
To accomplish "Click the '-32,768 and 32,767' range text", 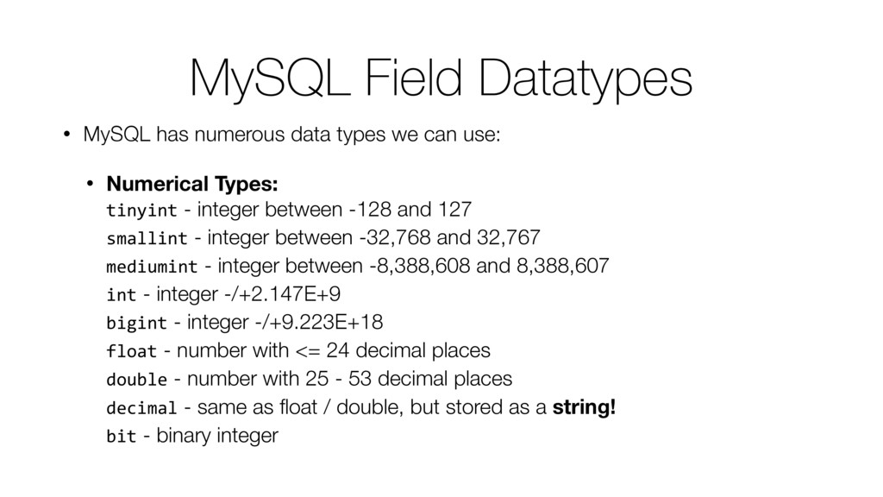I will coord(449,238).
